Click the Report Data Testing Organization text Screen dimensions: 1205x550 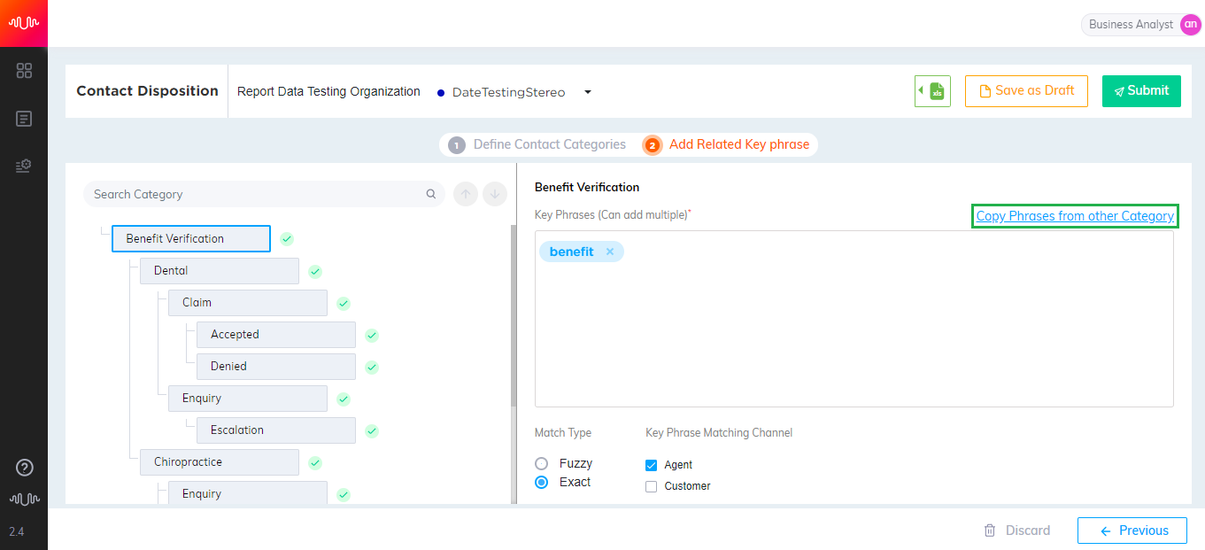[328, 91]
